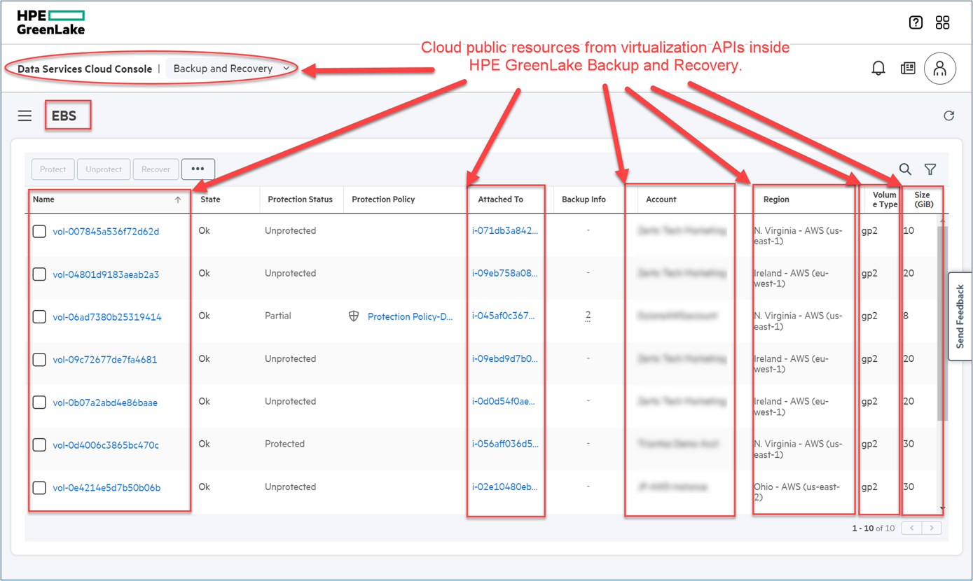
Task: Click the Data Services Cloud Console title
Action: [x=85, y=69]
